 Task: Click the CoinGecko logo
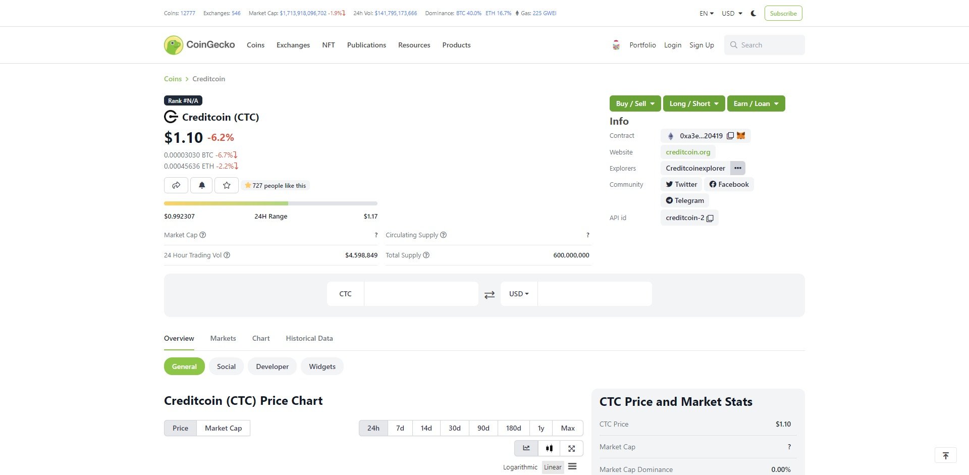click(199, 45)
